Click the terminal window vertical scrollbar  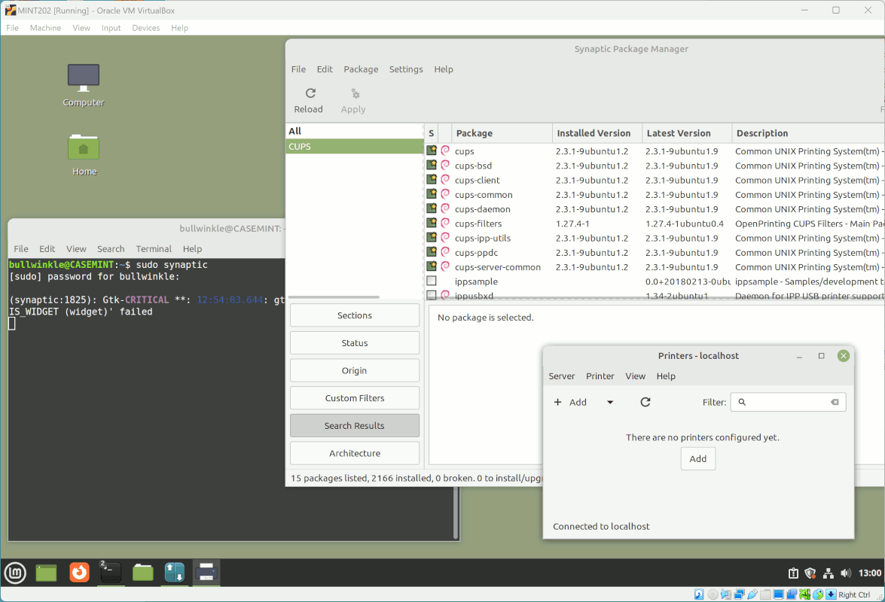[456, 512]
